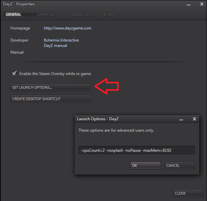The image size is (207, 201).
Task: Minimize the Launch Options dialog
Action: 181,119
